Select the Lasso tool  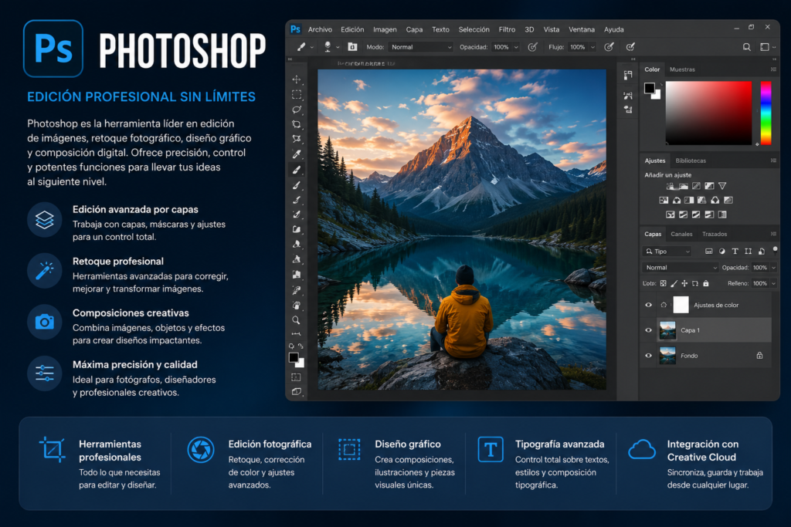pos(297,110)
